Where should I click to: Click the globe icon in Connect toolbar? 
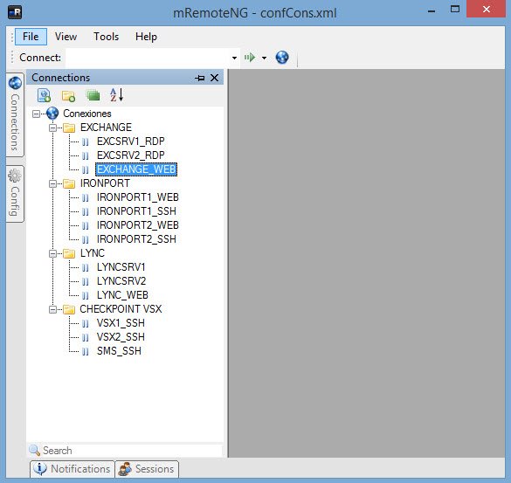pyautogui.click(x=282, y=58)
